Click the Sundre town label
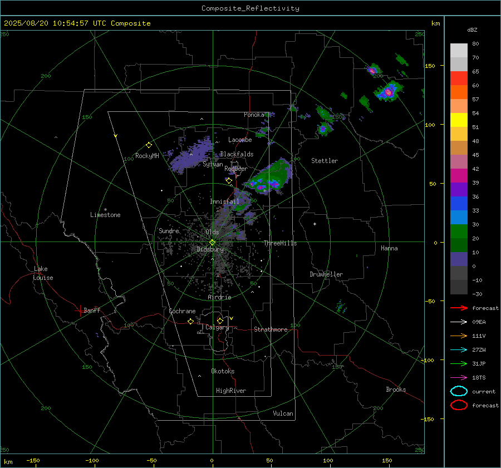The height and width of the screenshot is (468, 501). [169, 230]
